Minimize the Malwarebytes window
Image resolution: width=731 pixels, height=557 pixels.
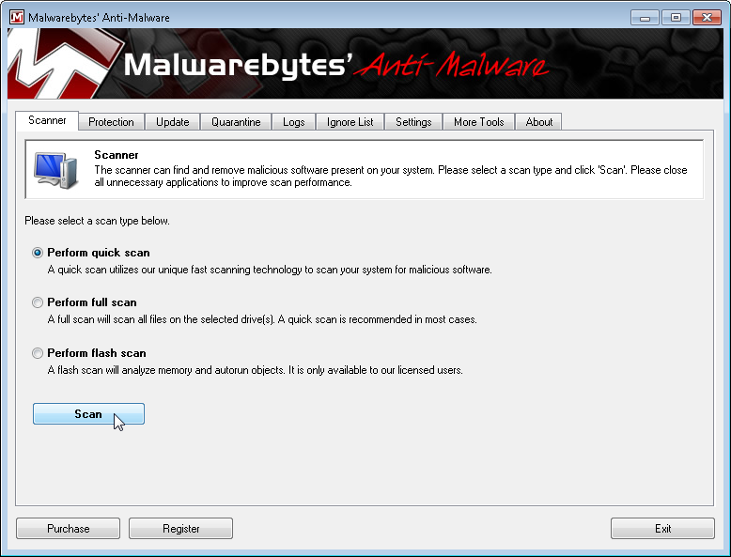click(x=645, y=18)
